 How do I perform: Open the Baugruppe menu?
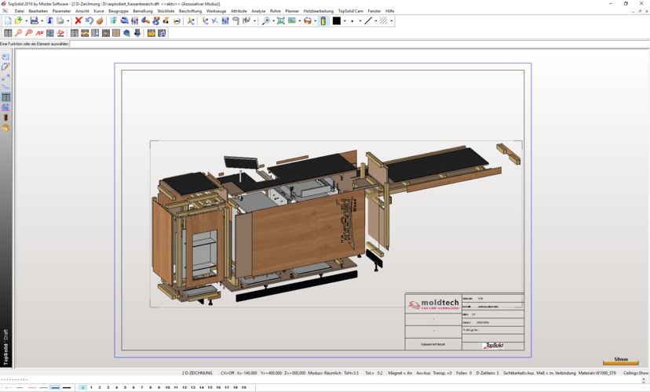coord(119,11)
